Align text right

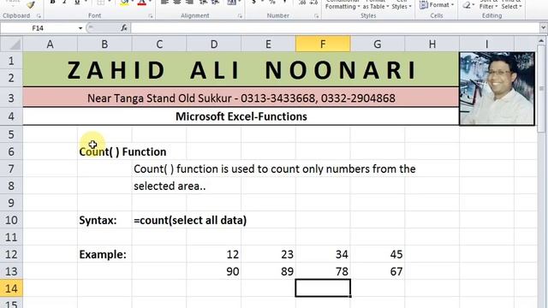(189, 3)
